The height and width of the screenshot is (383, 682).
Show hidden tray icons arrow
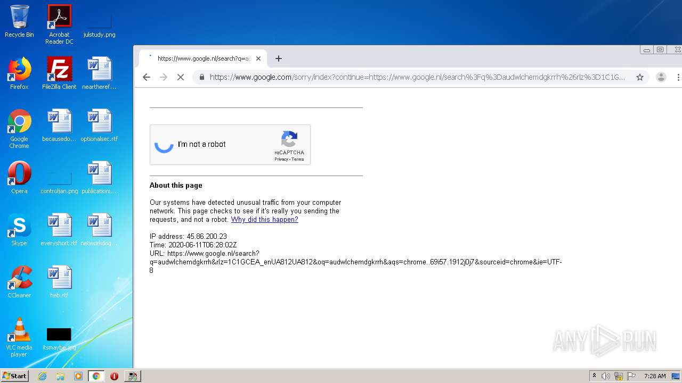click(594, 376)
